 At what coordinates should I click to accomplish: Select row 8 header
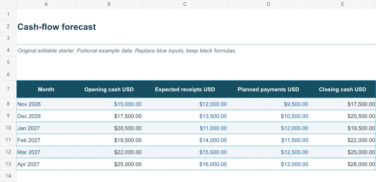(x=8, y=104)
